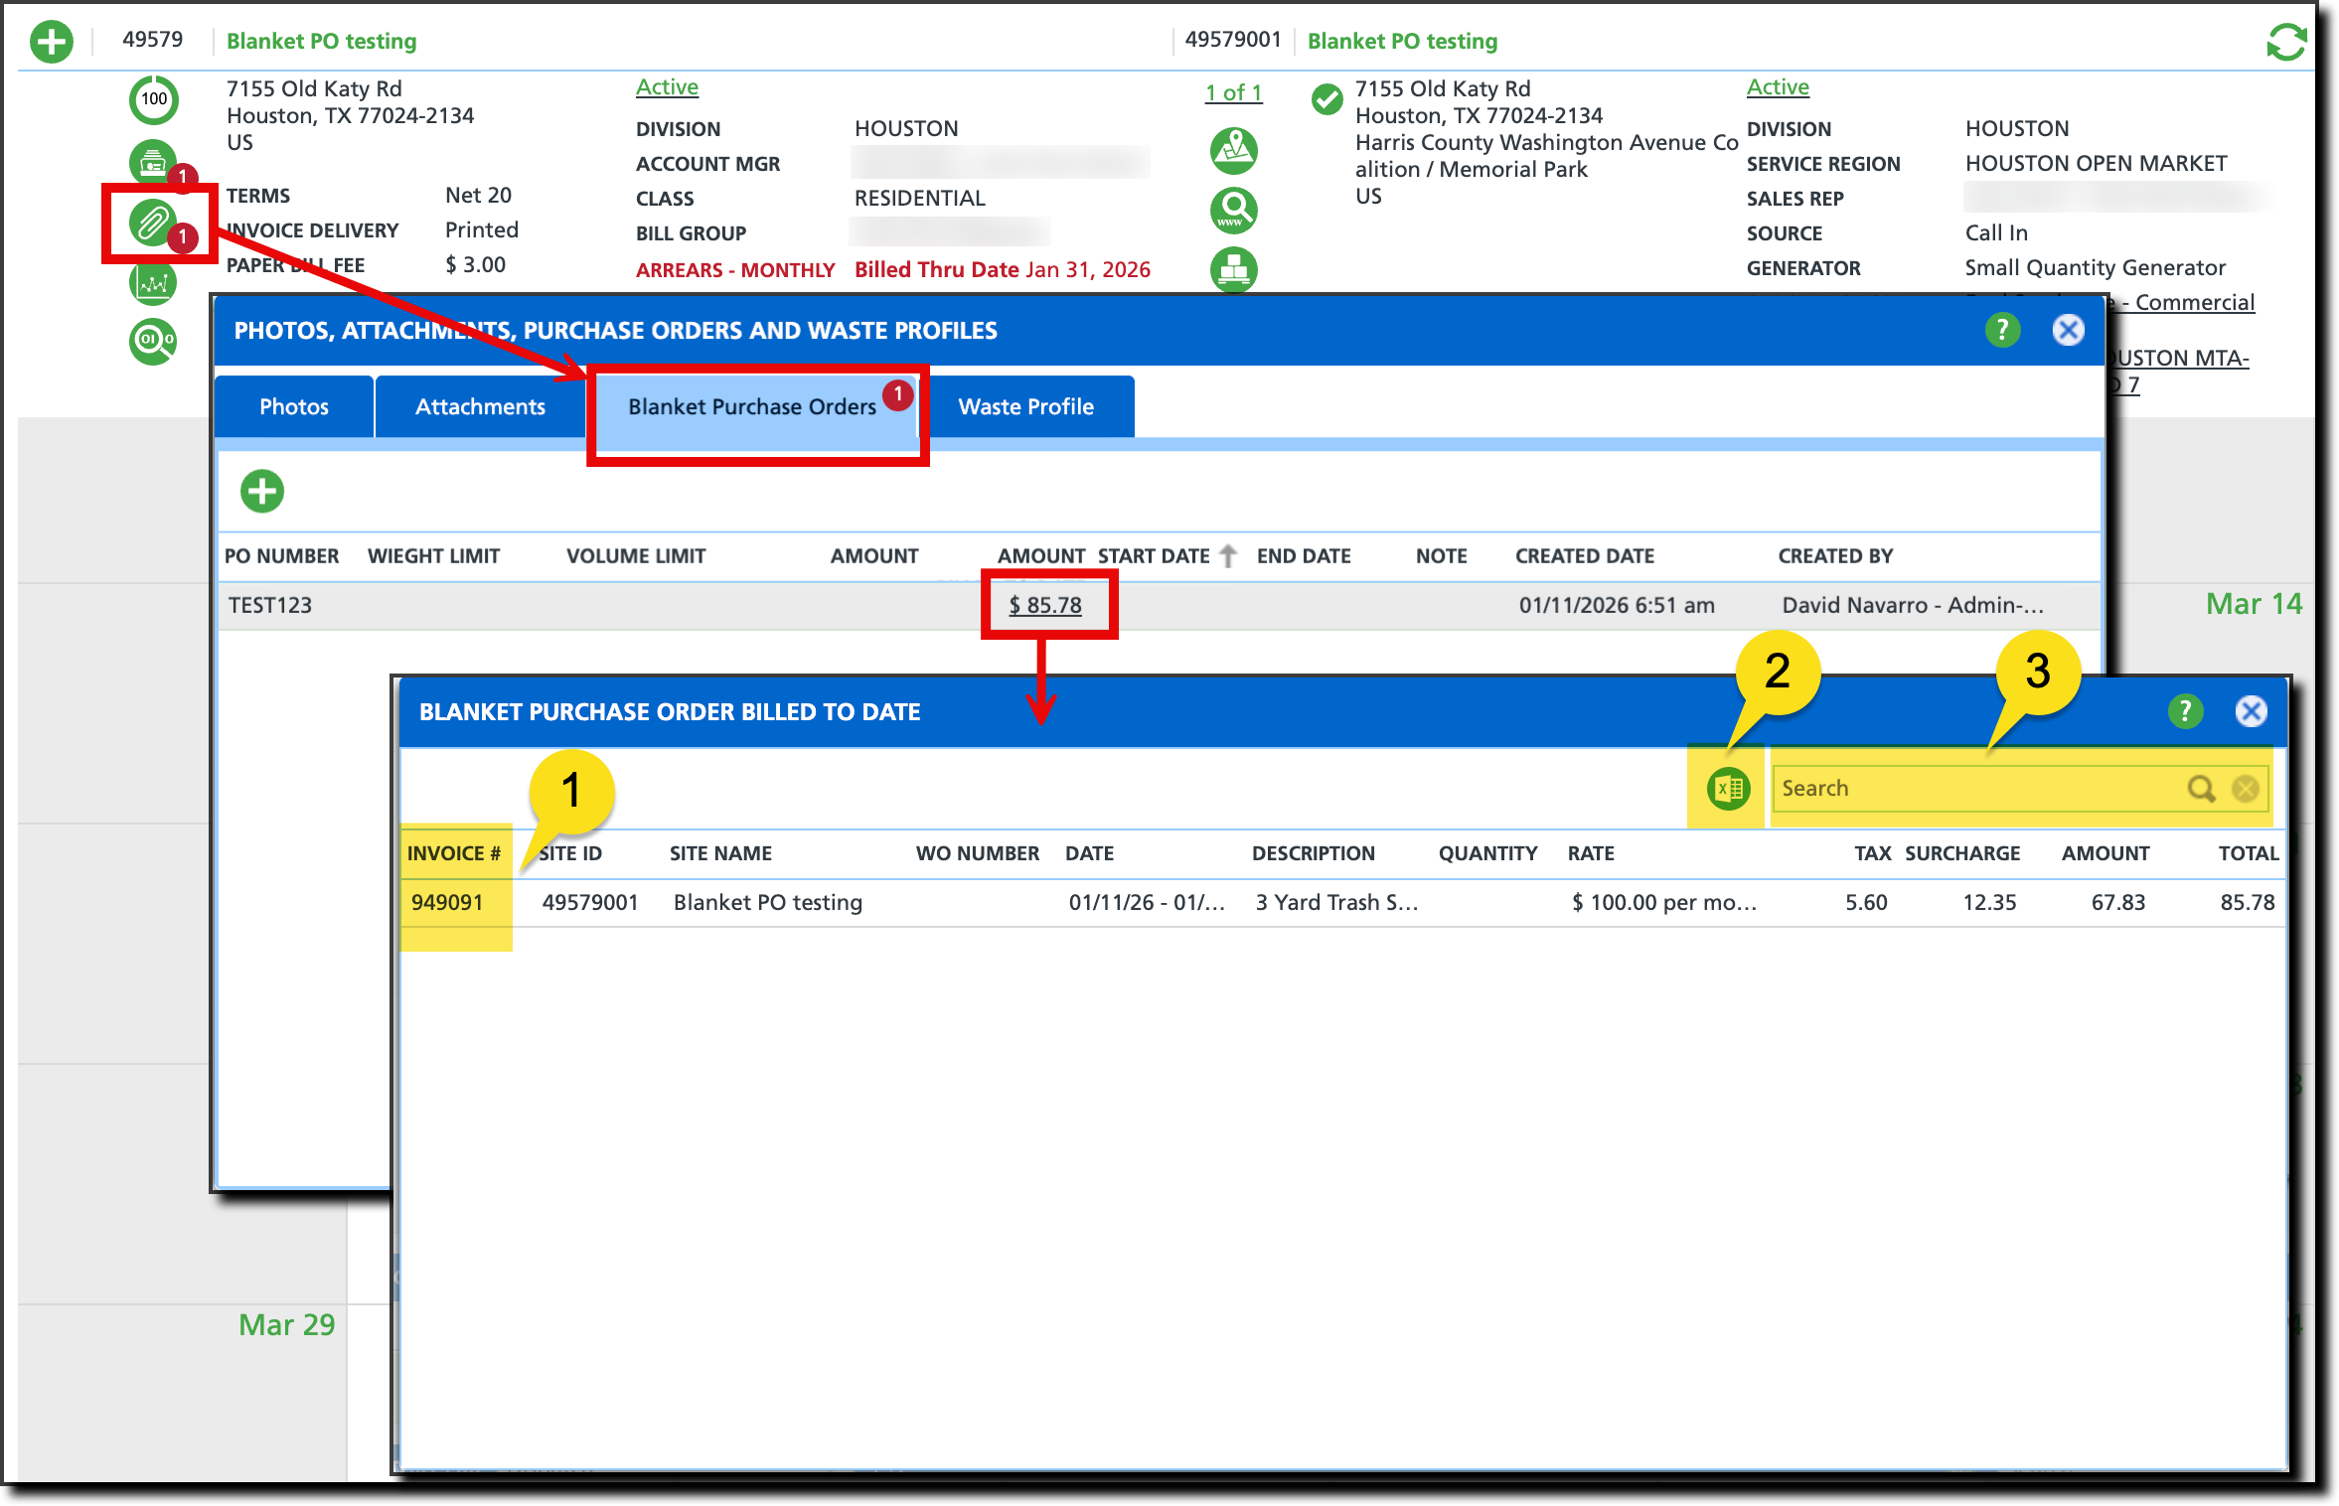Open the site map location icon
This screenshot has height=1506, width=2339.
click(1233, 151)
